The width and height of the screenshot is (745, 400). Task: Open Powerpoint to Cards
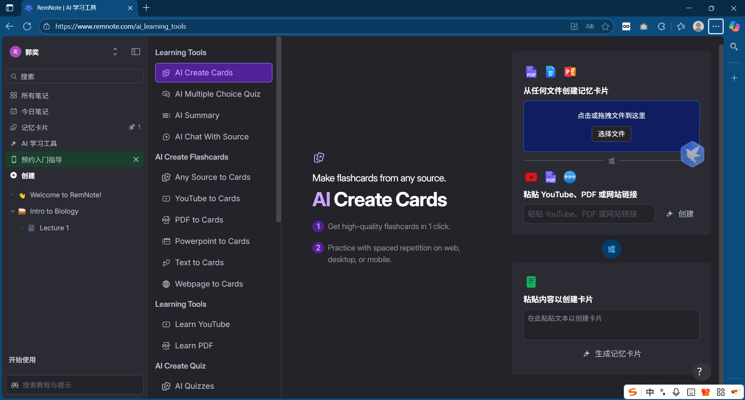pyautogui.click(x=213, y=241)
